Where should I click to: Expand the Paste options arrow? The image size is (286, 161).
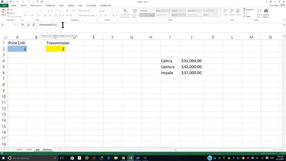3,17
